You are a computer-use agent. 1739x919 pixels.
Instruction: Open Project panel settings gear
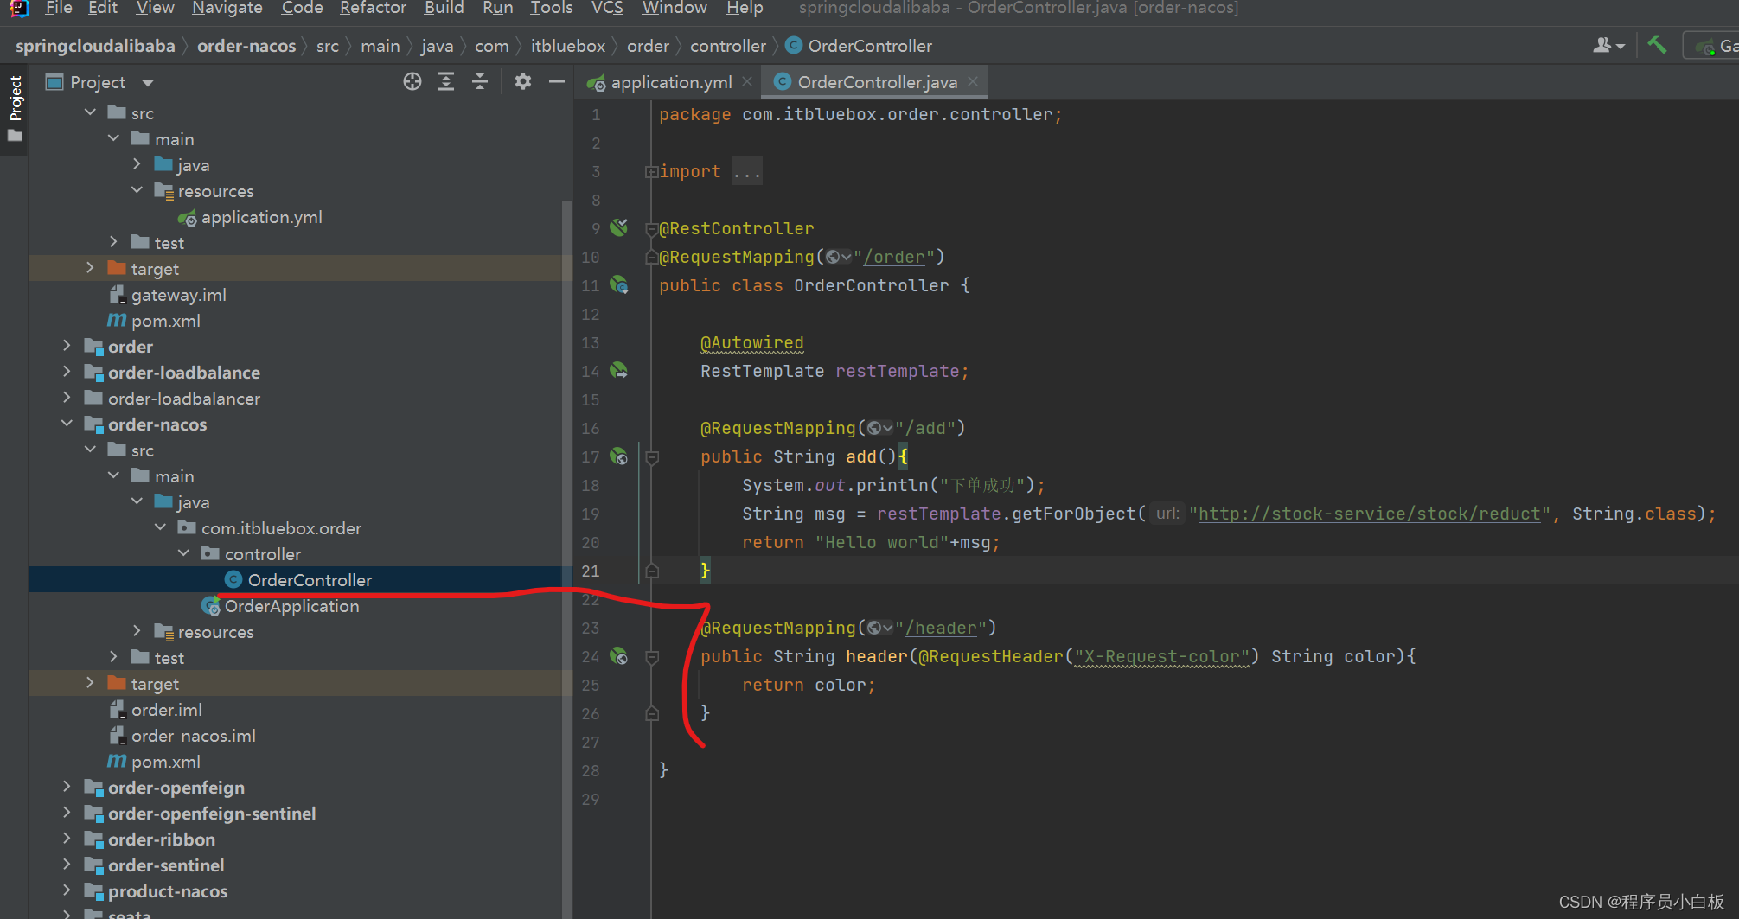(523, 82)
